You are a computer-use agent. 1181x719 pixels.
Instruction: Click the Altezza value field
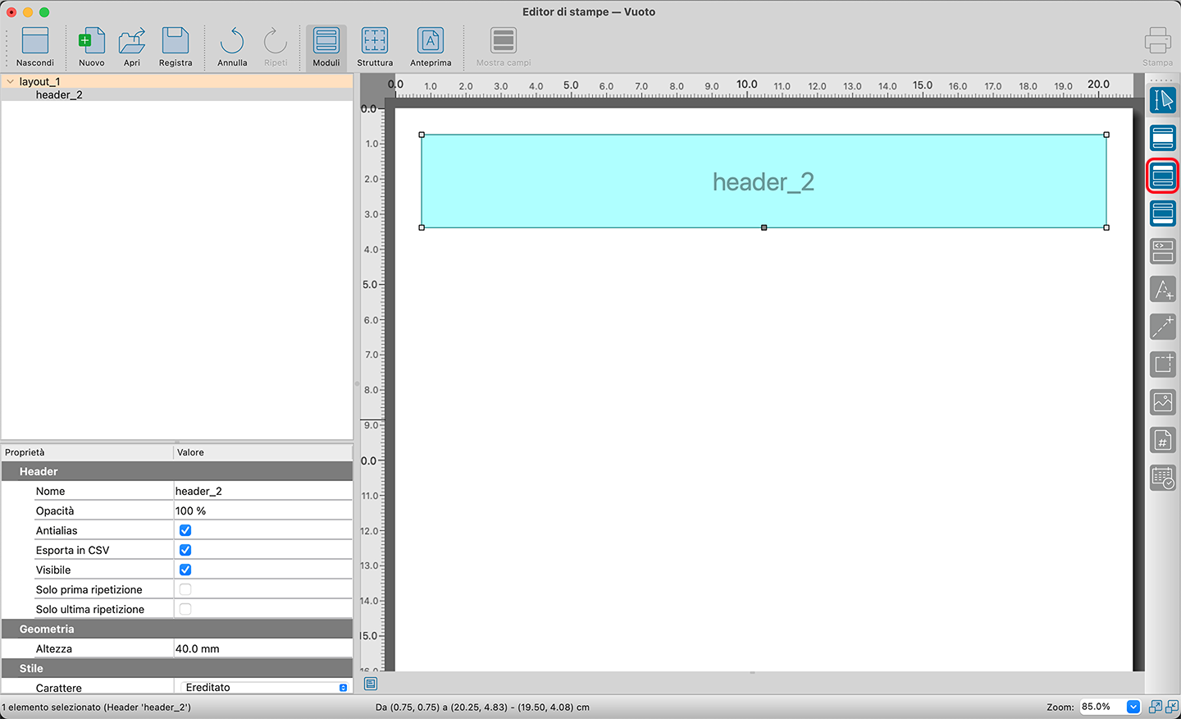[x=262, y=648]
